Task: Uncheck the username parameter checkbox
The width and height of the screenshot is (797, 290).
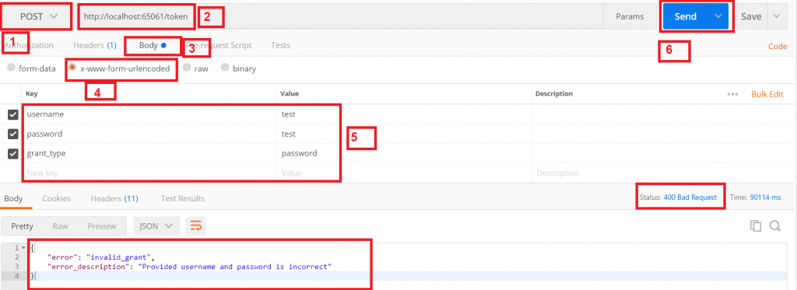Action: (13, 115)
